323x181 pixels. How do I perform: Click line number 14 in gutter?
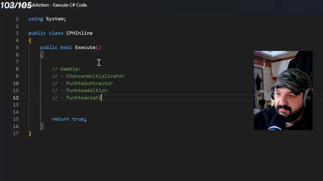16,112
